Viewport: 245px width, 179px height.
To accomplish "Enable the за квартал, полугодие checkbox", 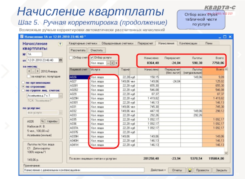I will pos(28,76).
